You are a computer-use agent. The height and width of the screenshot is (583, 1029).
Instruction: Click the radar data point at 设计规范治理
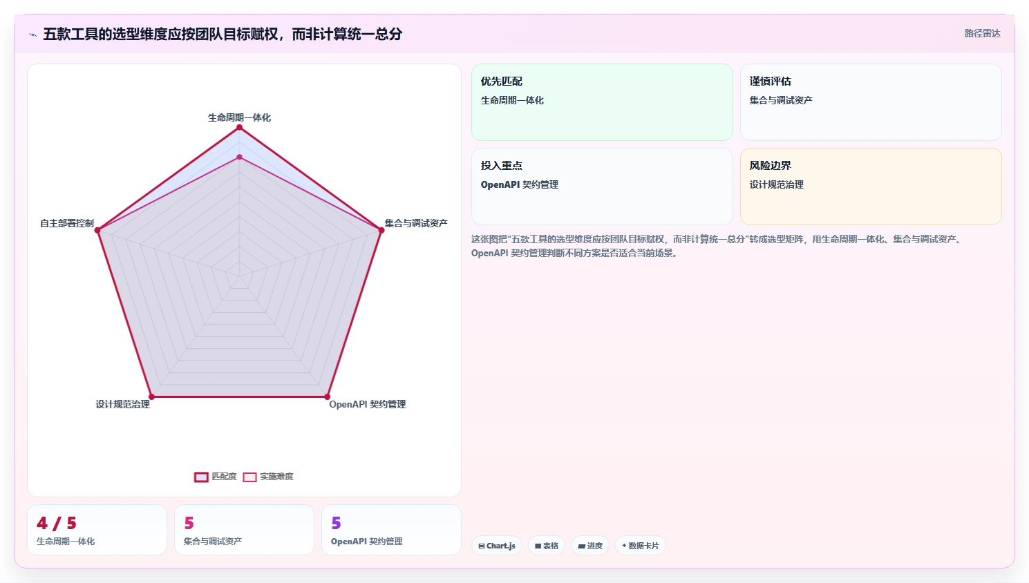click(152, 397)
